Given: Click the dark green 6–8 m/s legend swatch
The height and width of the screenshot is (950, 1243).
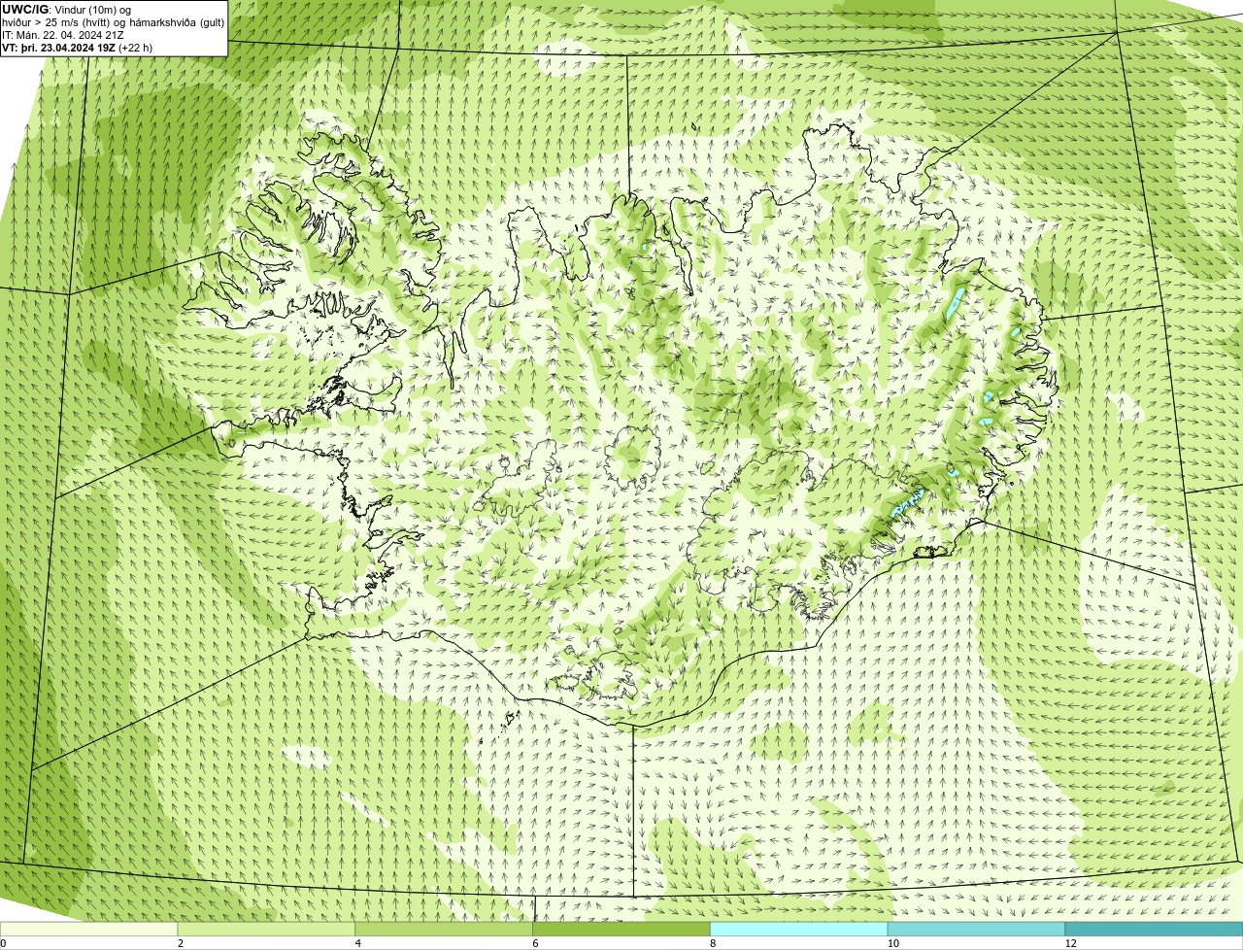Looking at the screenshot, I should (621, 930).
